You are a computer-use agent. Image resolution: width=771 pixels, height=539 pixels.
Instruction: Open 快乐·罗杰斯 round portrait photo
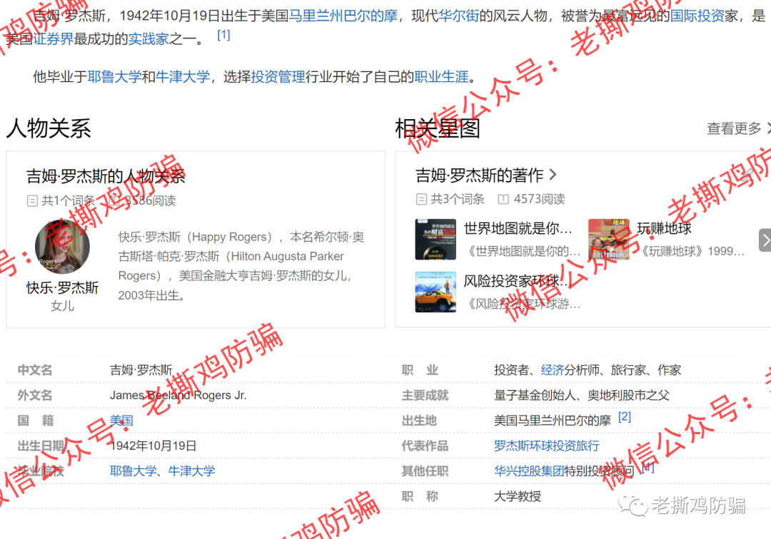pos(62,246)
